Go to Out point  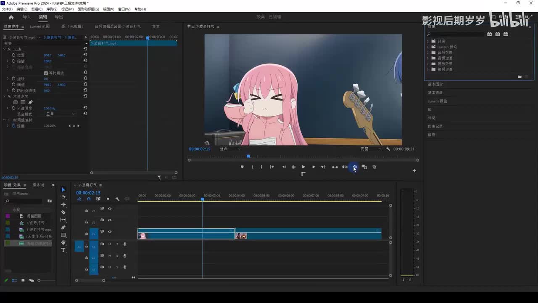pyautogui.click(x=323, y=167)
